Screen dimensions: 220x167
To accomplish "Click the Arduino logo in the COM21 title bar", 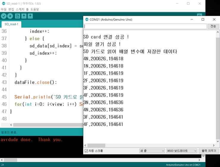I will (x=87, y=20).
